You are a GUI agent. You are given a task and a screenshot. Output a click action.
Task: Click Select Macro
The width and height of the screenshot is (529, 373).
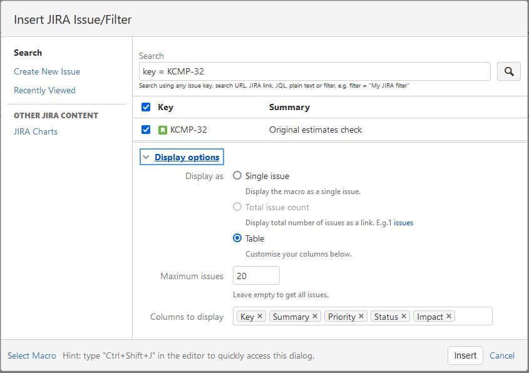click(x=31, y=355)
